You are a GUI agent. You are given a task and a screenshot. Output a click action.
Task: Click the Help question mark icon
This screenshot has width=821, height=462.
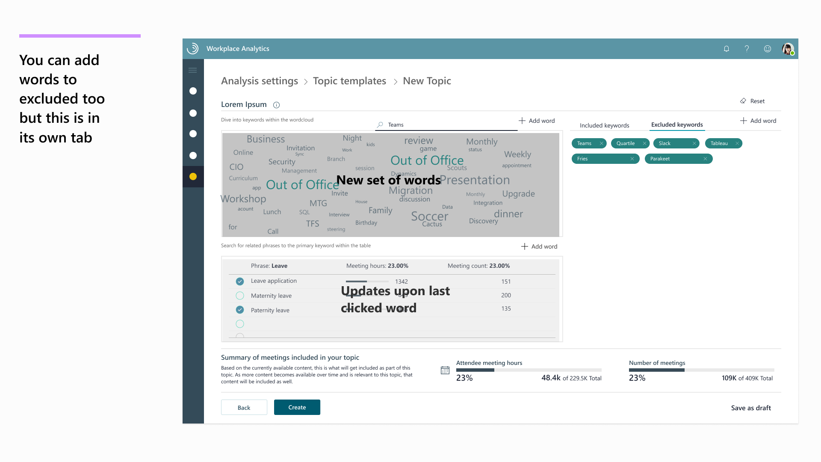click(747, 49)
